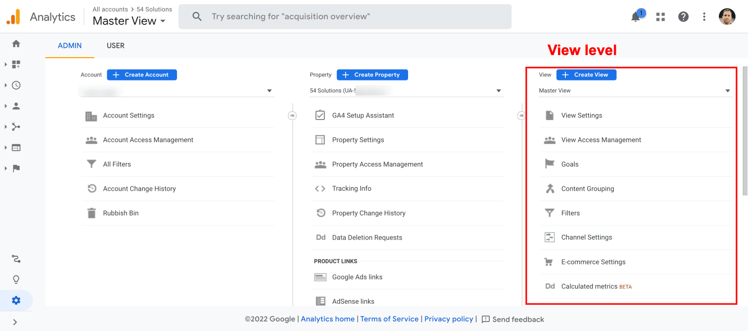Open Customisation dashboards icon in sidebar
The width and height of the screenshot is (748, 331).
click(x=16, y=64)
